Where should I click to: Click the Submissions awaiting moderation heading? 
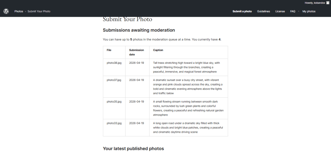pos(139,30)
